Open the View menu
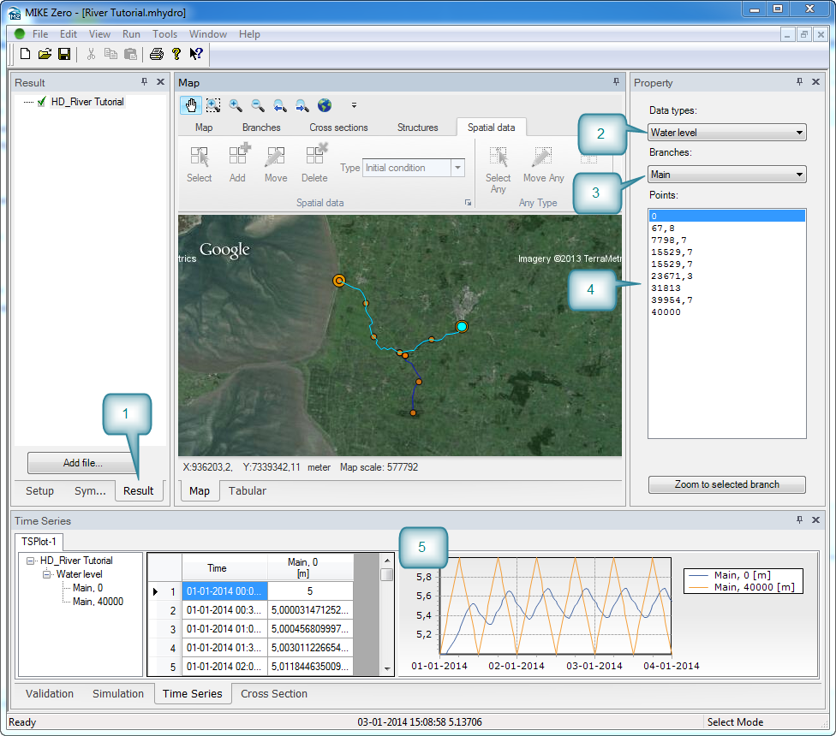836x736 pixels. 99,34
